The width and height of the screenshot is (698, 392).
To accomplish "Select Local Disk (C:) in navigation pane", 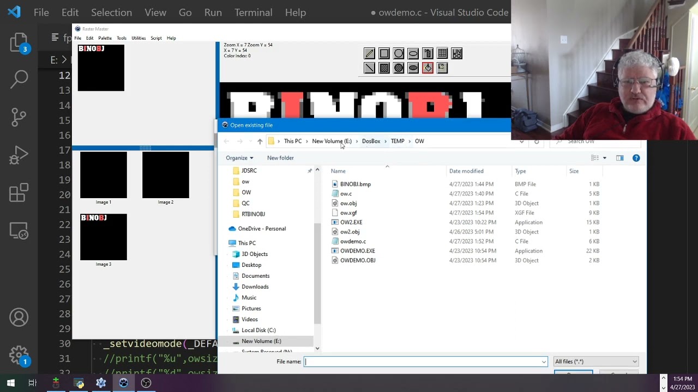I will click(x=258, y=330).
